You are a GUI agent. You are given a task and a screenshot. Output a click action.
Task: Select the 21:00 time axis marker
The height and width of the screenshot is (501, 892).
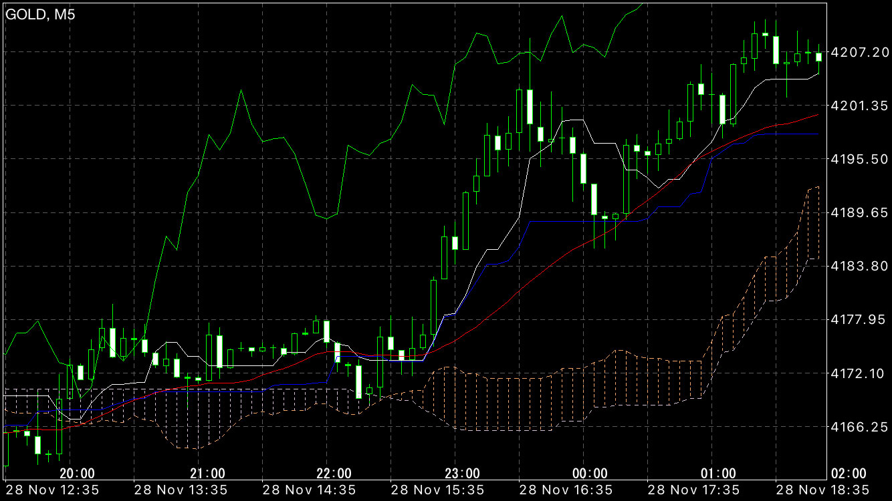tap(207, 473)
